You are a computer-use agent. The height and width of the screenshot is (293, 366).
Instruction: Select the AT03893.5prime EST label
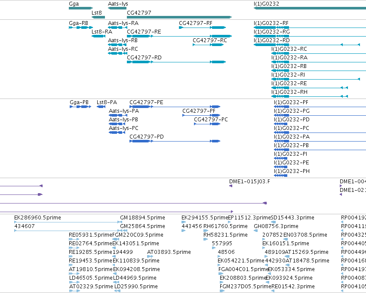[169, 252]
